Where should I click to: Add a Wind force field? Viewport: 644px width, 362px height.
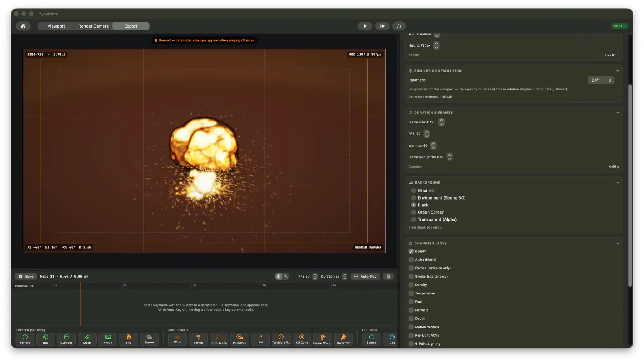click(177, 339)
